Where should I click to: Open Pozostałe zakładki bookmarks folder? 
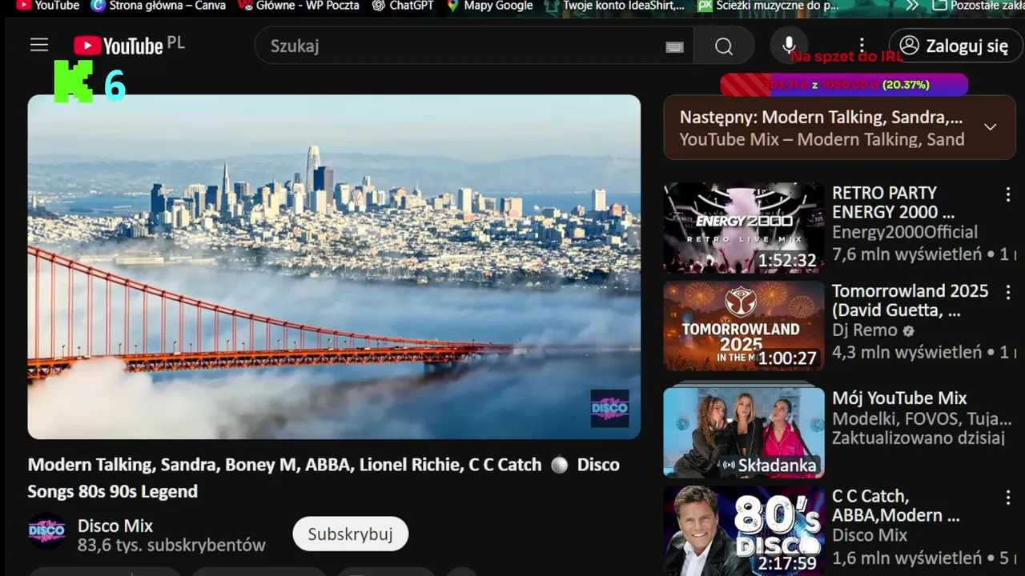(979, 6)
